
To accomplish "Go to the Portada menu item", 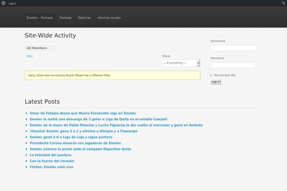I will (66, 18).
